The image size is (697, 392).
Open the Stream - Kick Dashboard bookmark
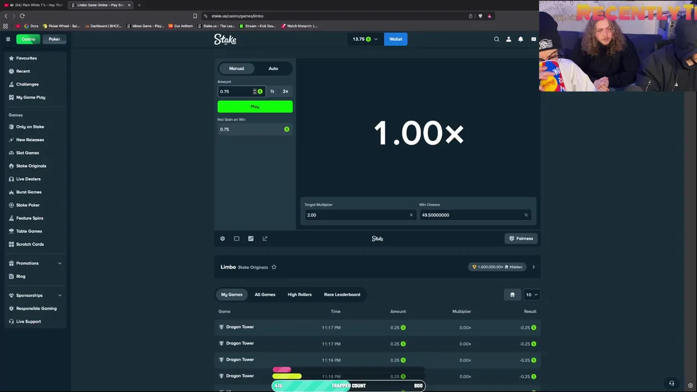tap(258, 26)
